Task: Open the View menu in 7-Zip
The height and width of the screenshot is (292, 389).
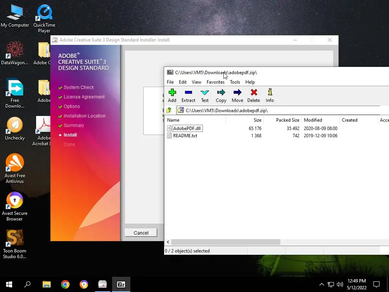Action: tap(196, 82)
